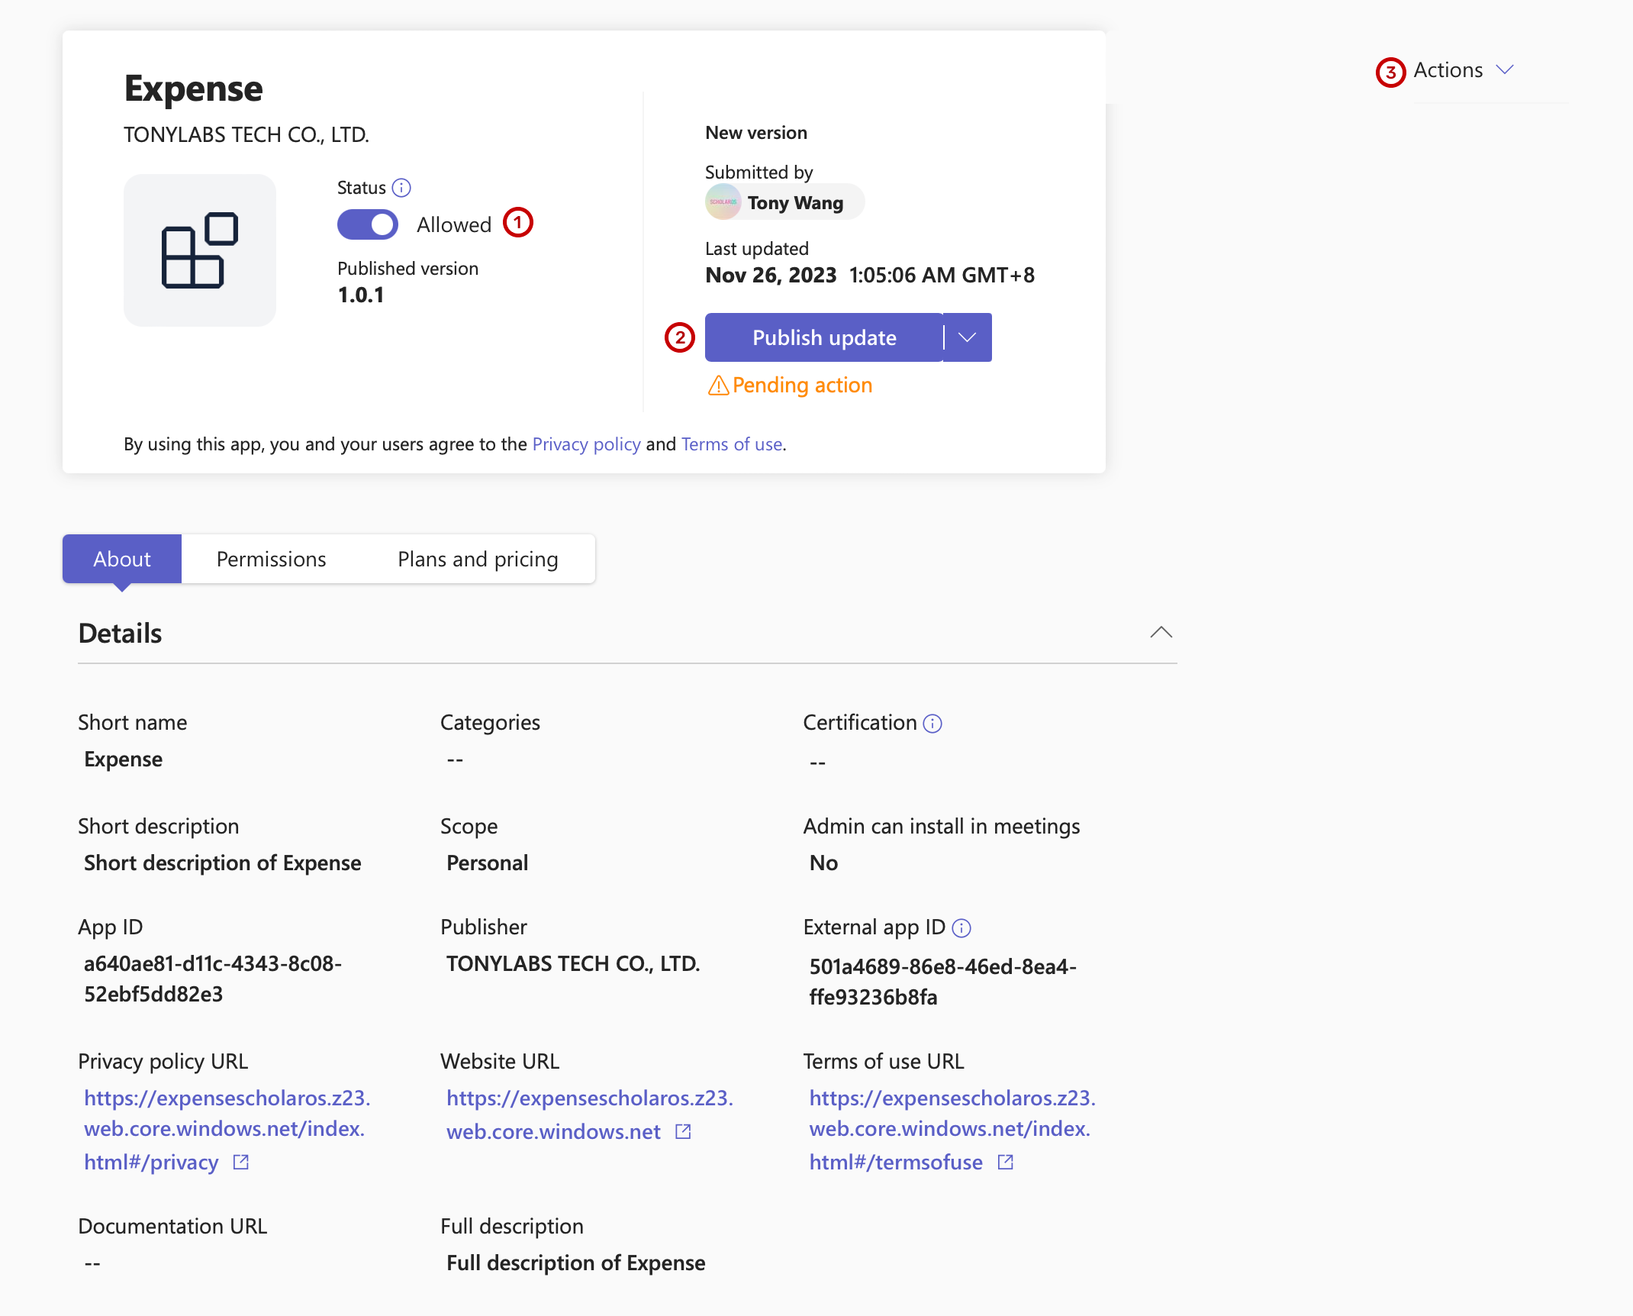
Task: Switch to the Permissions tab
Action: click(272, 560)
